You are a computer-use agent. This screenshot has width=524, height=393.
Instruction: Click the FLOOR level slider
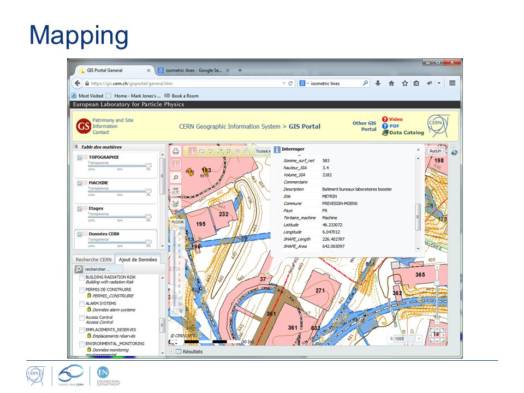pos(175,267)
